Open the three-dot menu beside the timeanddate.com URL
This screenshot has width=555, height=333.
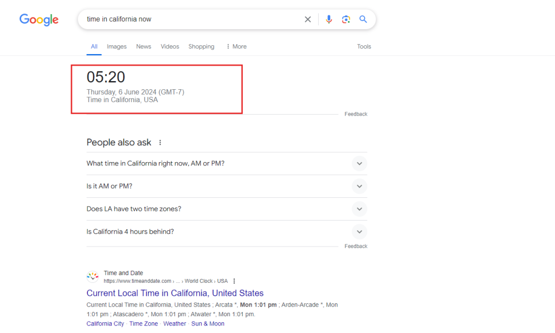coord(234,281)
